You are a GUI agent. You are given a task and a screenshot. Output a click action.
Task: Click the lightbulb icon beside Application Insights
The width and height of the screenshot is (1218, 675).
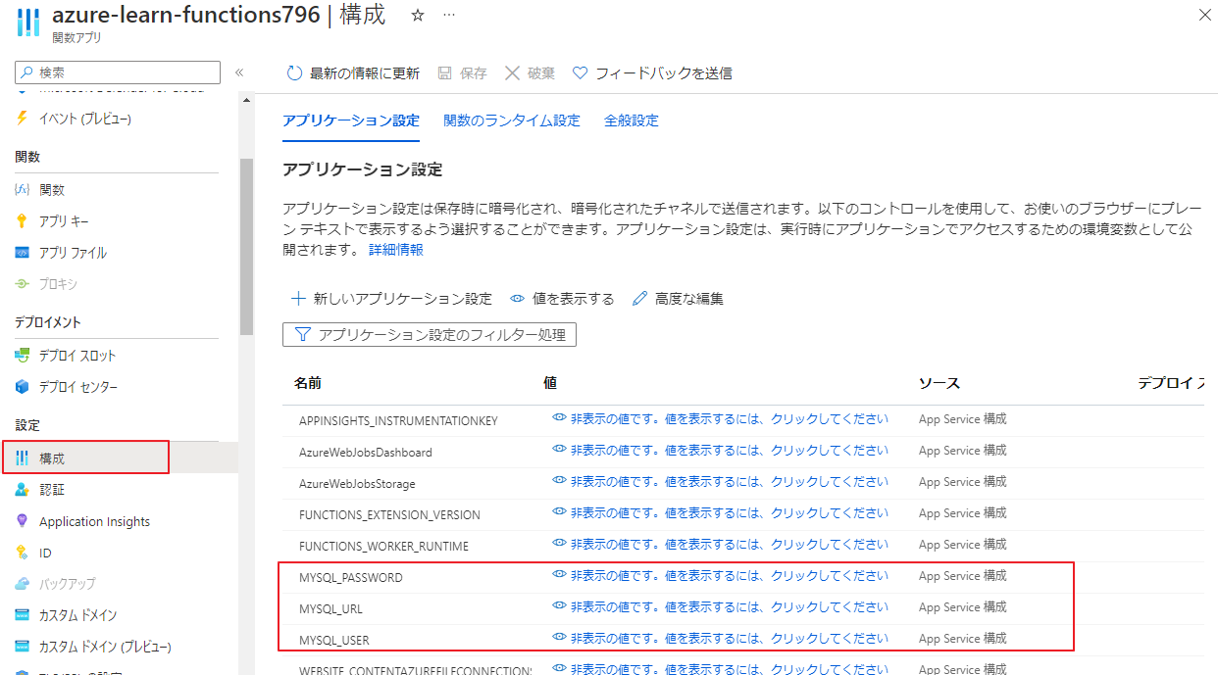click(x=23, y=521)
